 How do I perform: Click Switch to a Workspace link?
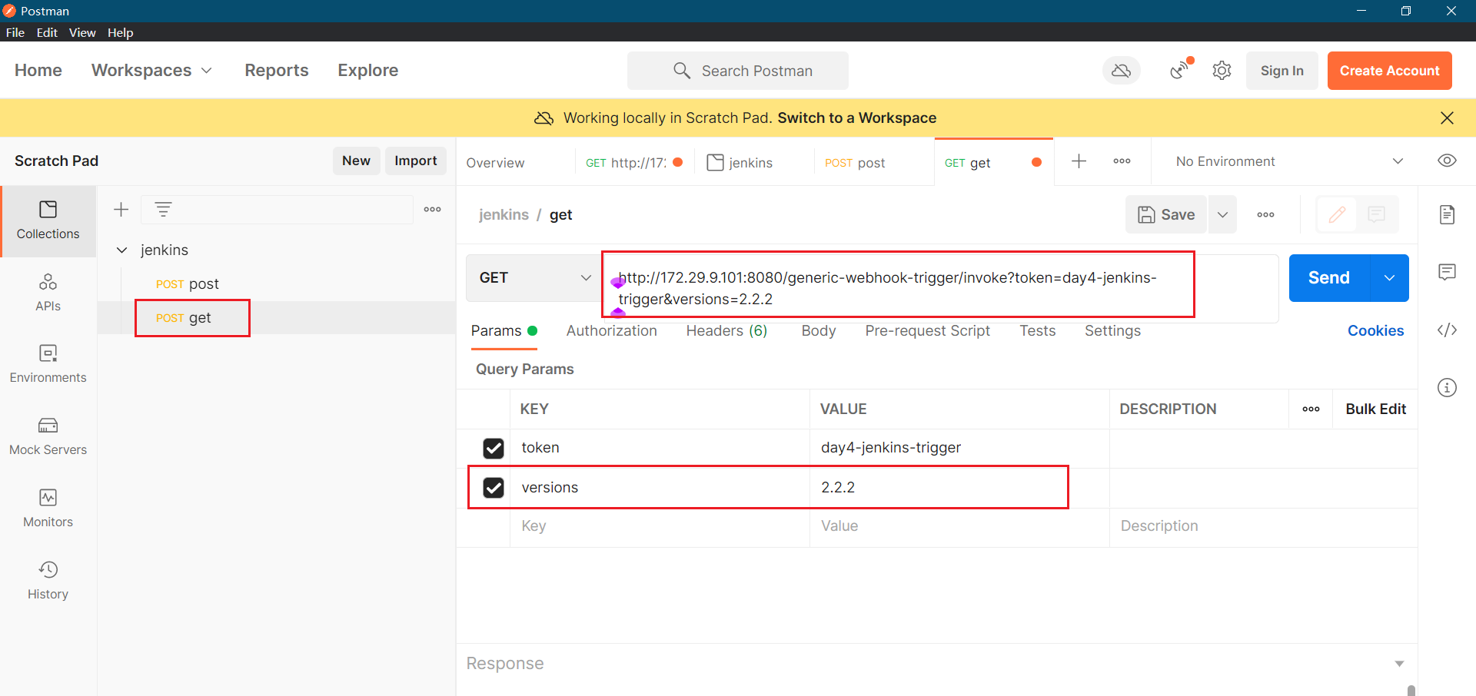click(856, 118)
